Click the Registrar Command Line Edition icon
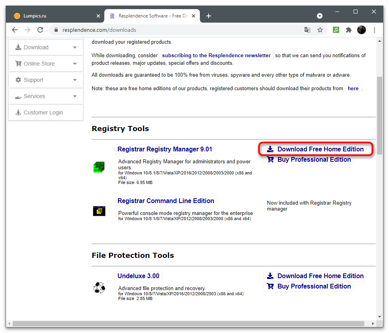389x333 pixels. tap(99, 211)
